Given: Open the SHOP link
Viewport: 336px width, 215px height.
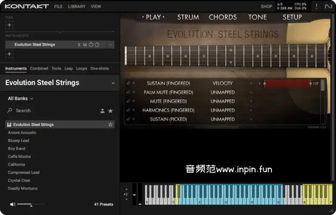Looking at the screenshot, I should pos(266,6).
